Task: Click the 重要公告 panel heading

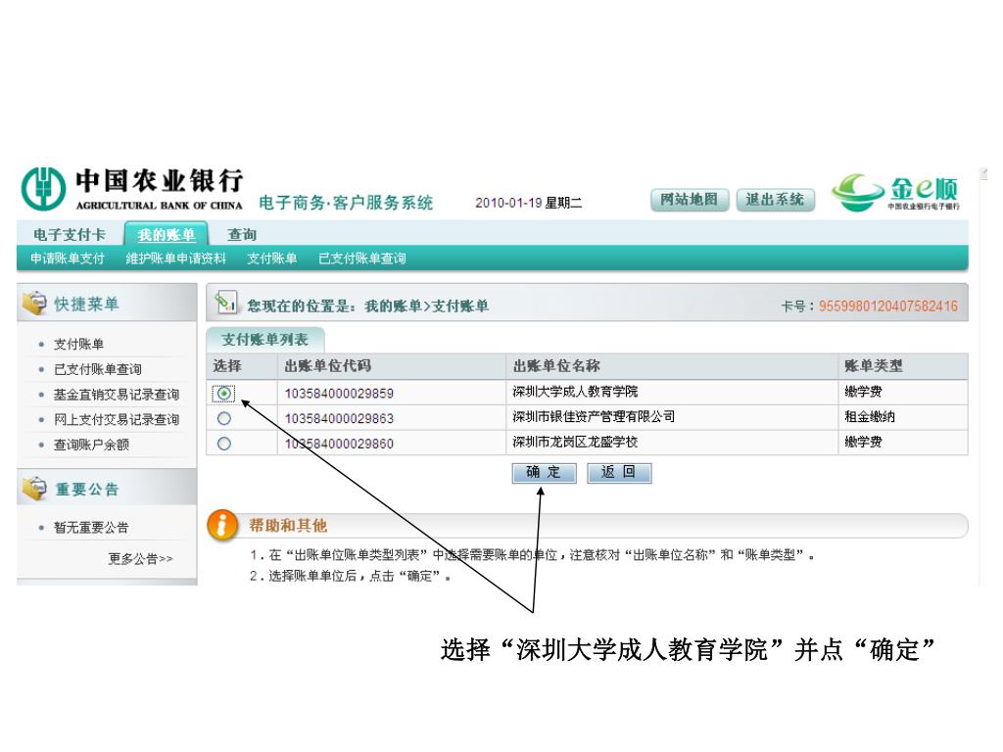Action: pos(86,490)
